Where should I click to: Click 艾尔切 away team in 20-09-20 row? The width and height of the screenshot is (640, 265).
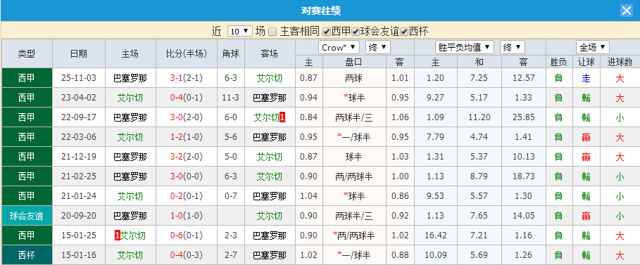click(x=270, y=216)
